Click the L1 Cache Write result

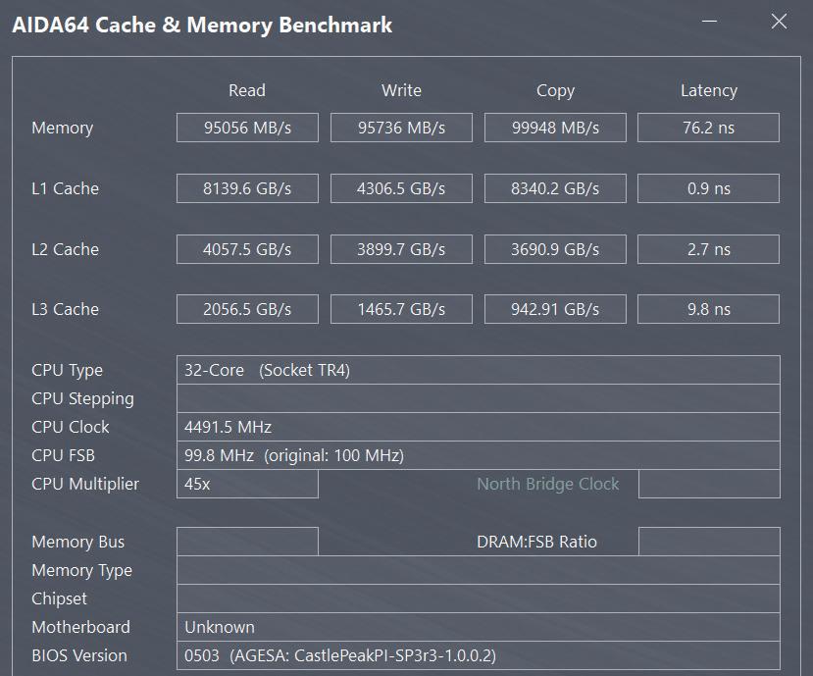[401, 188]
